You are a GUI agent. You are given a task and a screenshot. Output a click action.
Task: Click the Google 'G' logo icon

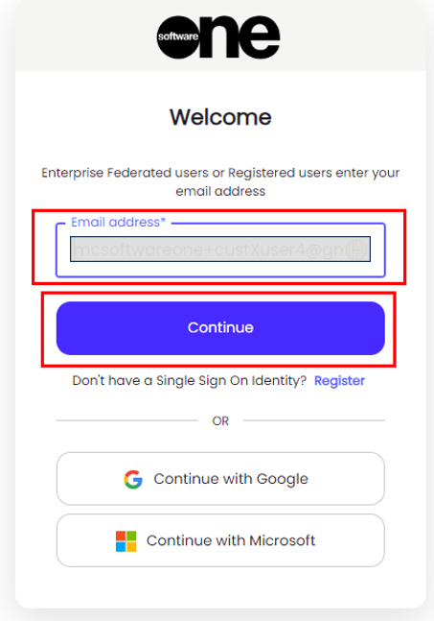133,479
